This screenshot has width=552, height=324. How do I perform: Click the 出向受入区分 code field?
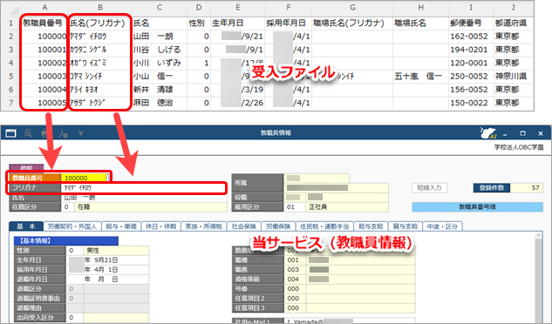[75, 318]
